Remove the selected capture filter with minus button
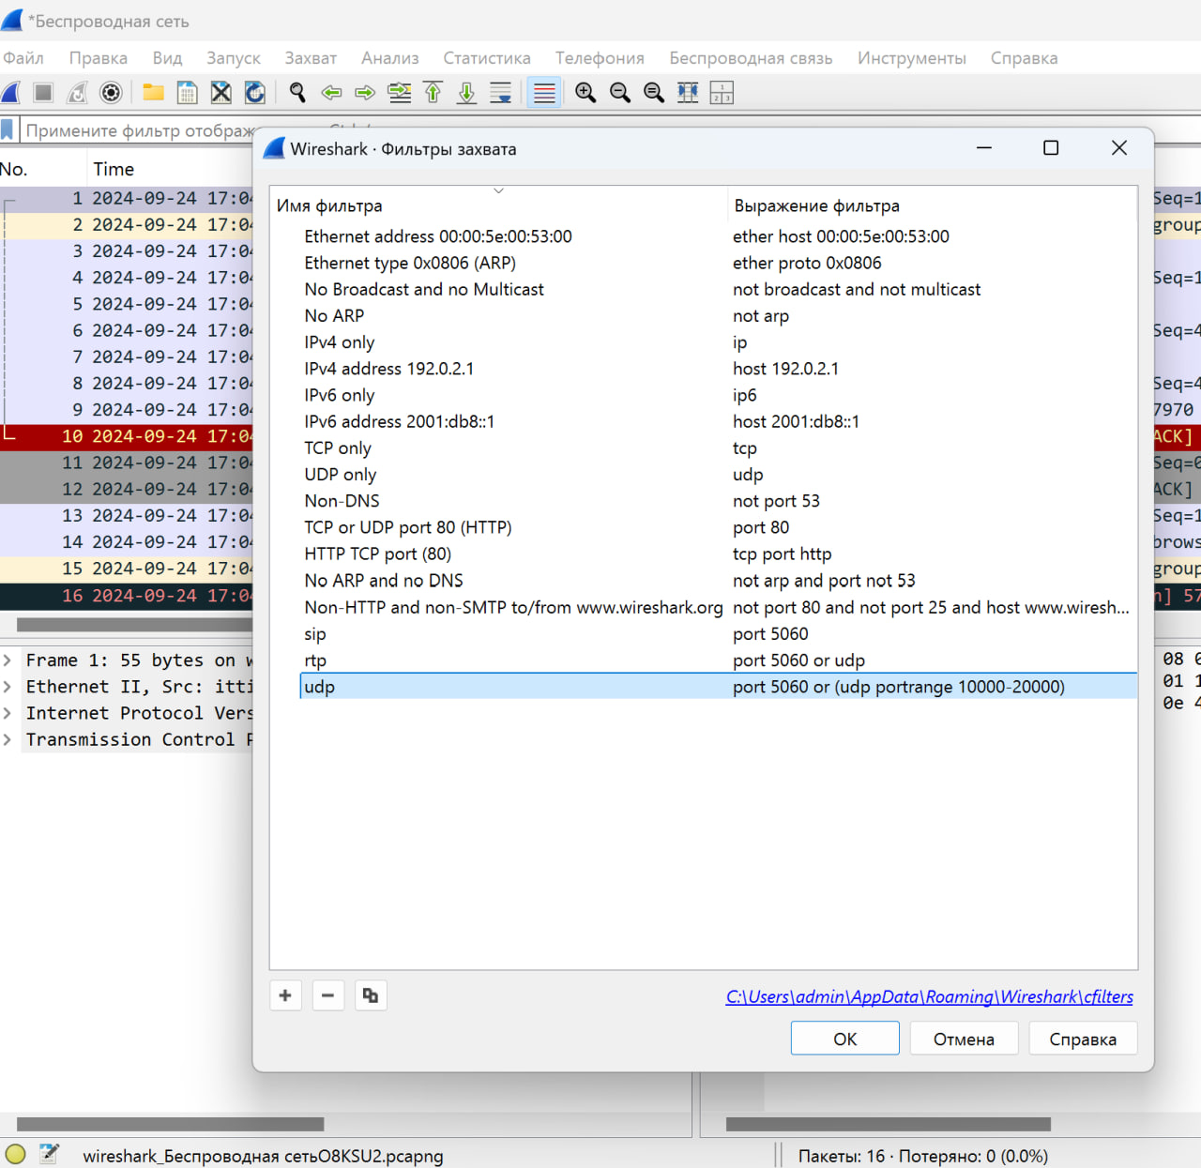1201x1168 pixels. (327, 995)
